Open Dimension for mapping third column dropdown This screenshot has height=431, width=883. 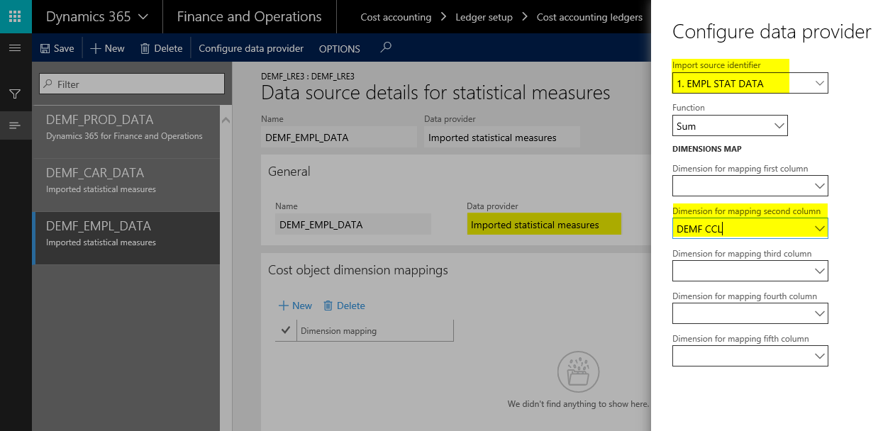(x=819, y=272)
